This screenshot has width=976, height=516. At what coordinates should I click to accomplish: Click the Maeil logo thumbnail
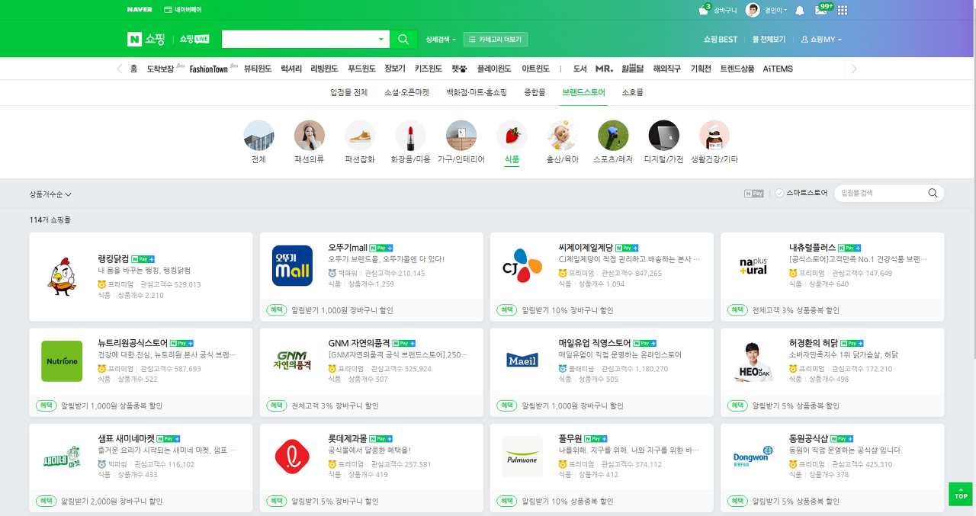coord(522,361)
